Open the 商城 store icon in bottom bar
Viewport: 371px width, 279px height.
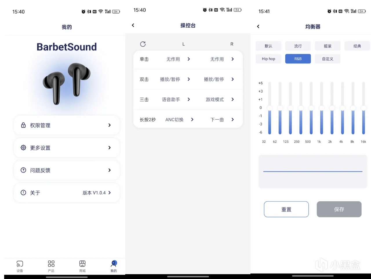pyautogui.click(x=82, y=264)
